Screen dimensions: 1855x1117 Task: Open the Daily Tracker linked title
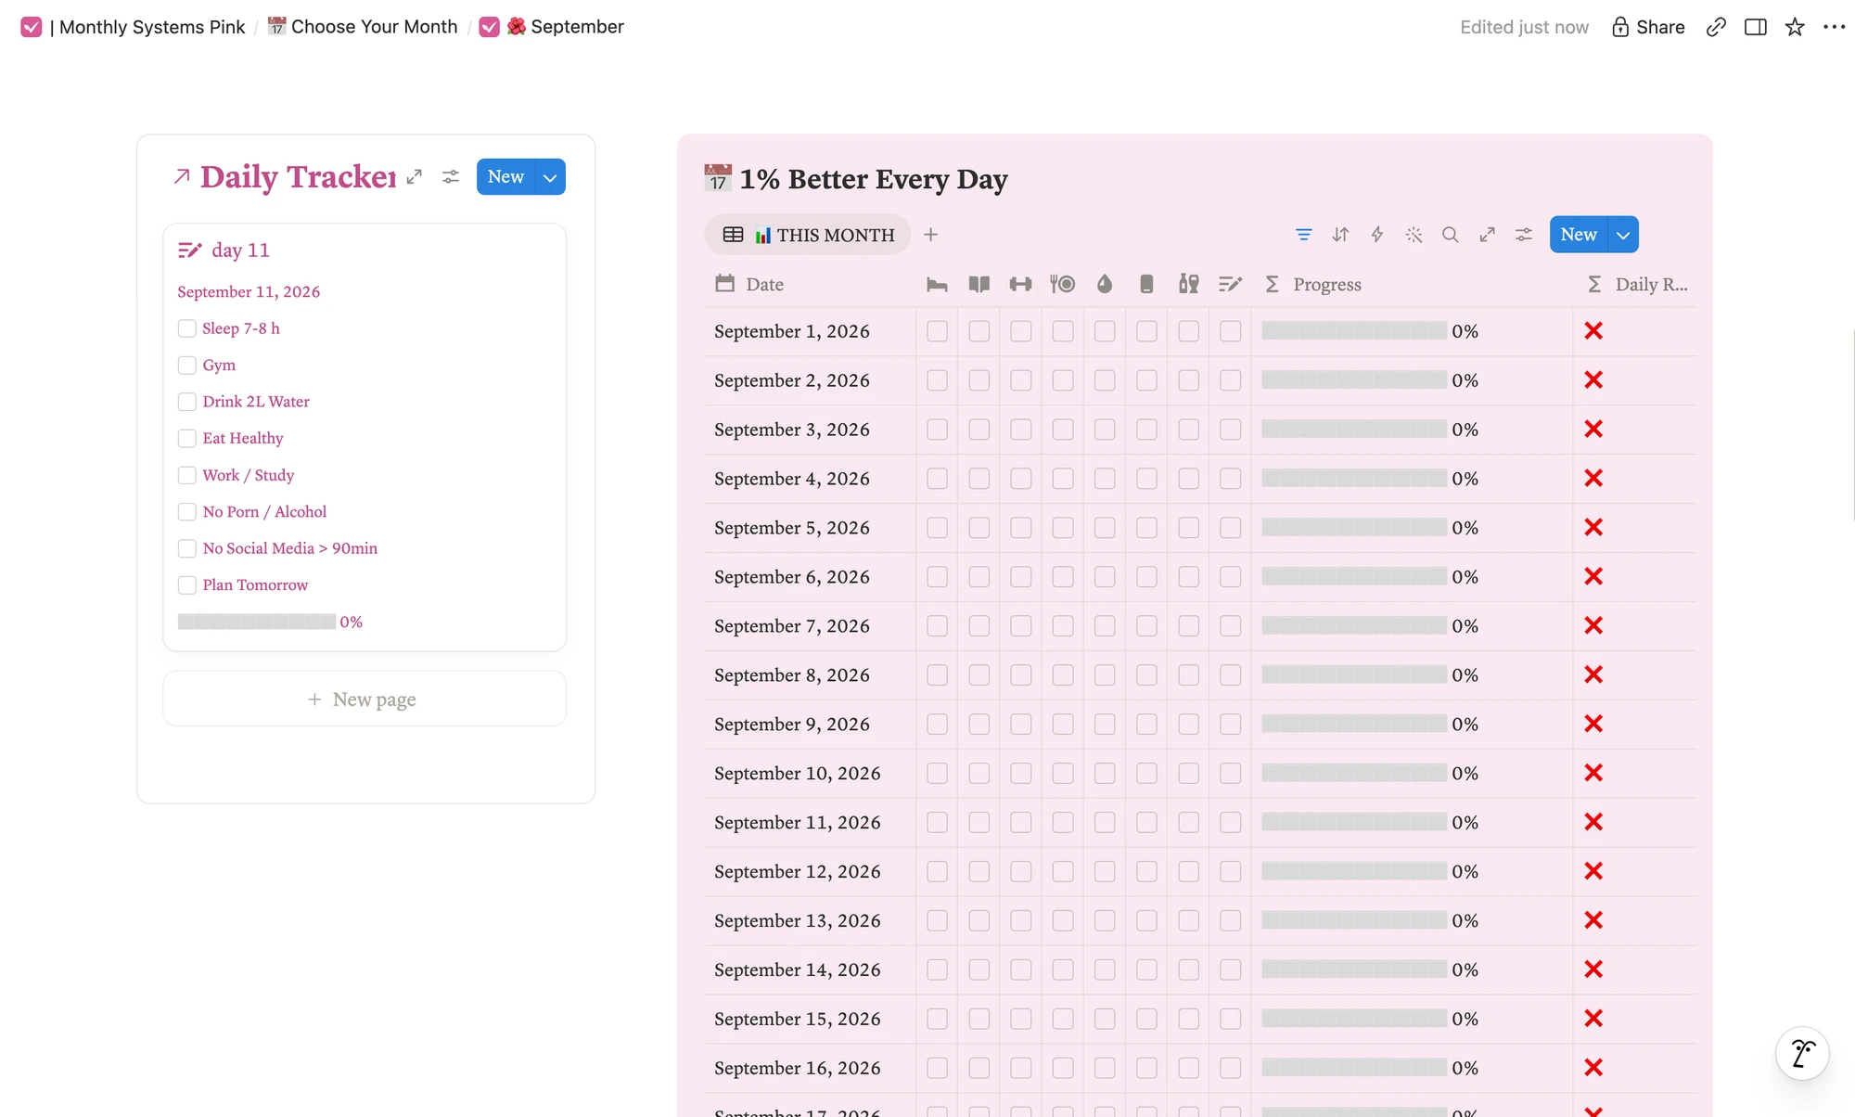298,176
